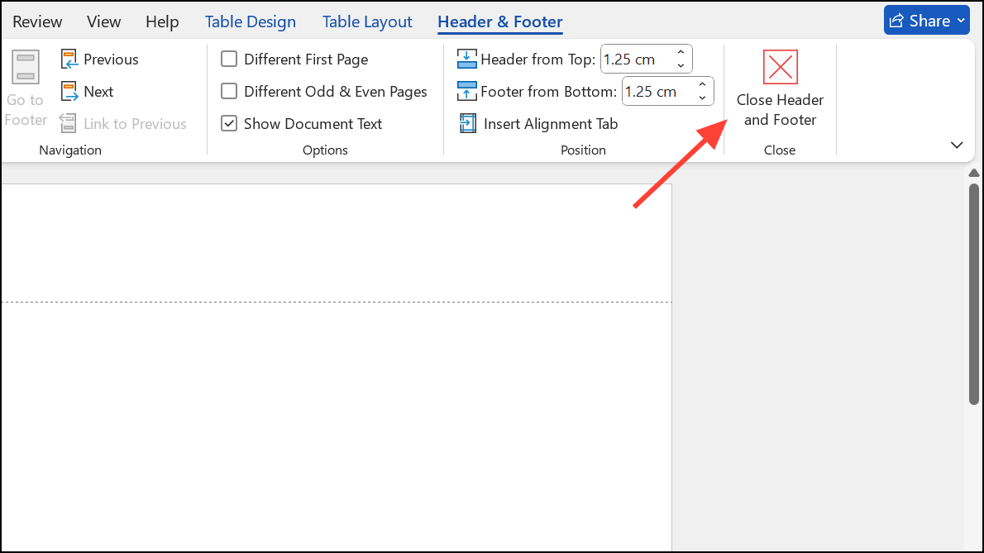Open the Help tab

click(162, 21)
